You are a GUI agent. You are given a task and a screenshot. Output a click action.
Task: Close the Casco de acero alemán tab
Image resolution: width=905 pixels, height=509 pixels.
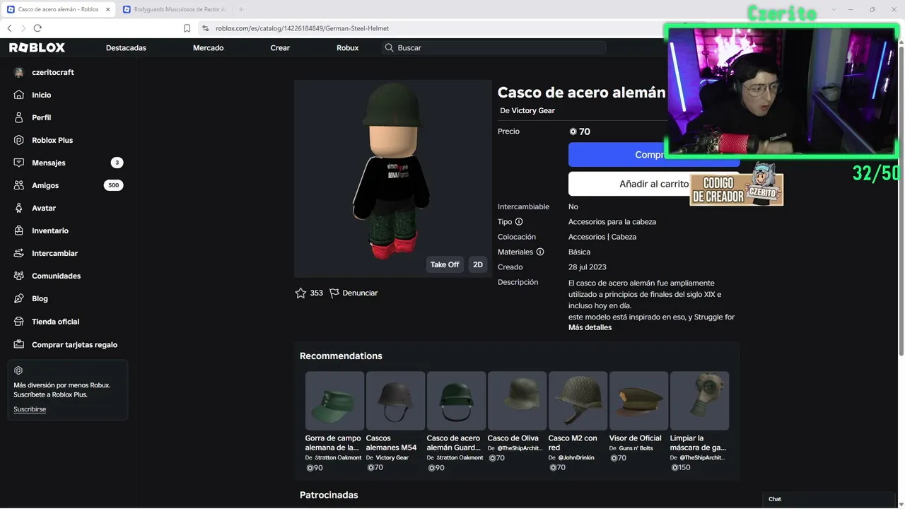(x=107, y=9)
